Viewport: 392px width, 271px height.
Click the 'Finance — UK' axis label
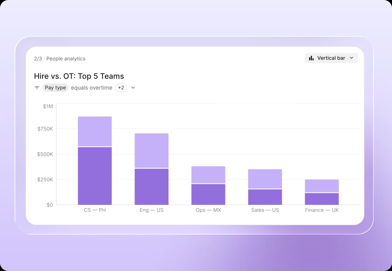tap(322, 210)
